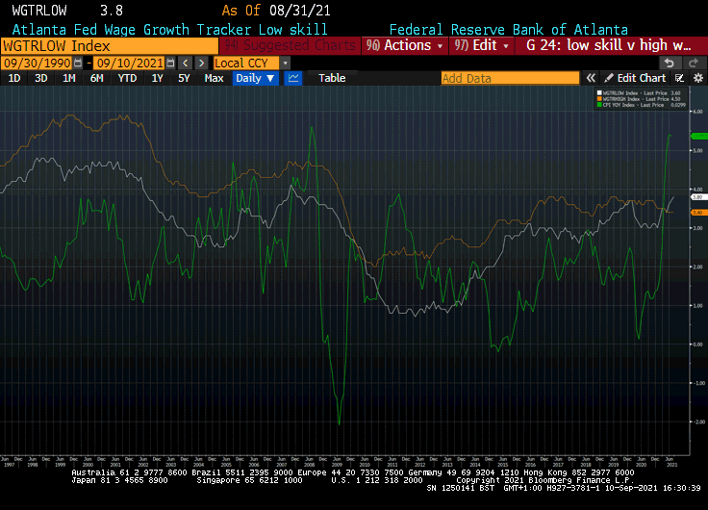Select the 5Y time range

pos(183,78)
